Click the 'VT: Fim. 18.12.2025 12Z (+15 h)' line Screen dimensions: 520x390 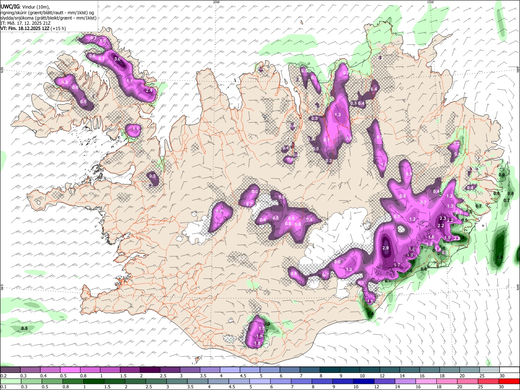point(33,28)
